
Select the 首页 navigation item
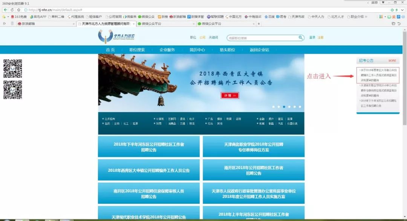coord(110,50)
